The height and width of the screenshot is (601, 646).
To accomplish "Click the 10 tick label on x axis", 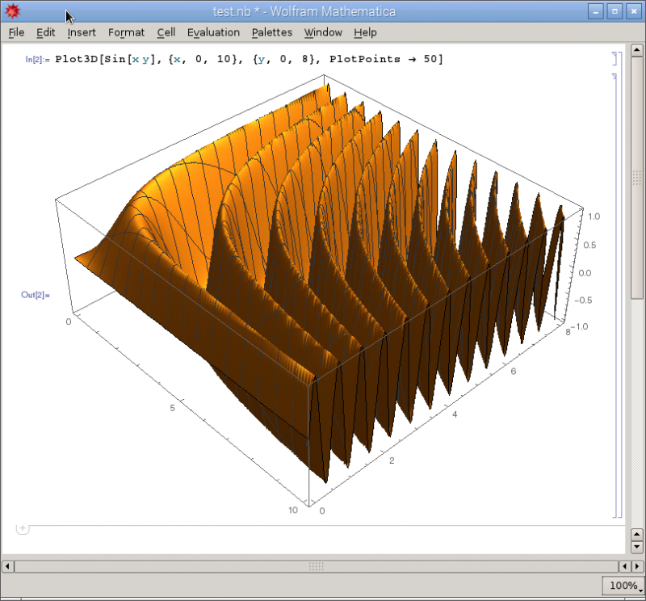I will [293, 510].
